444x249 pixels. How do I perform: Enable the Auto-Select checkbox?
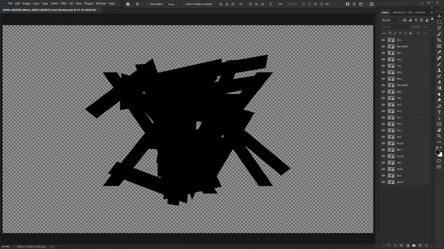148,4
